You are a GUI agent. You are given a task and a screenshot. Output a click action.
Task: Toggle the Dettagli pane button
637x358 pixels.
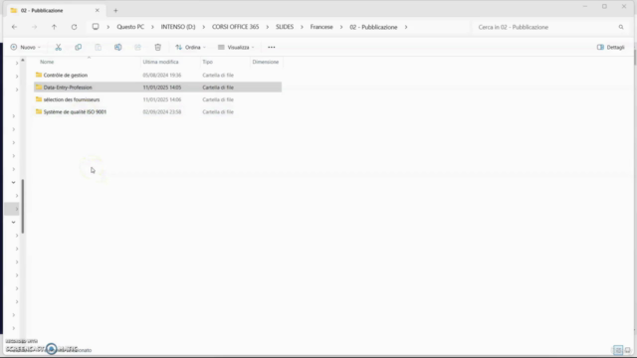(x=610, y=48)
